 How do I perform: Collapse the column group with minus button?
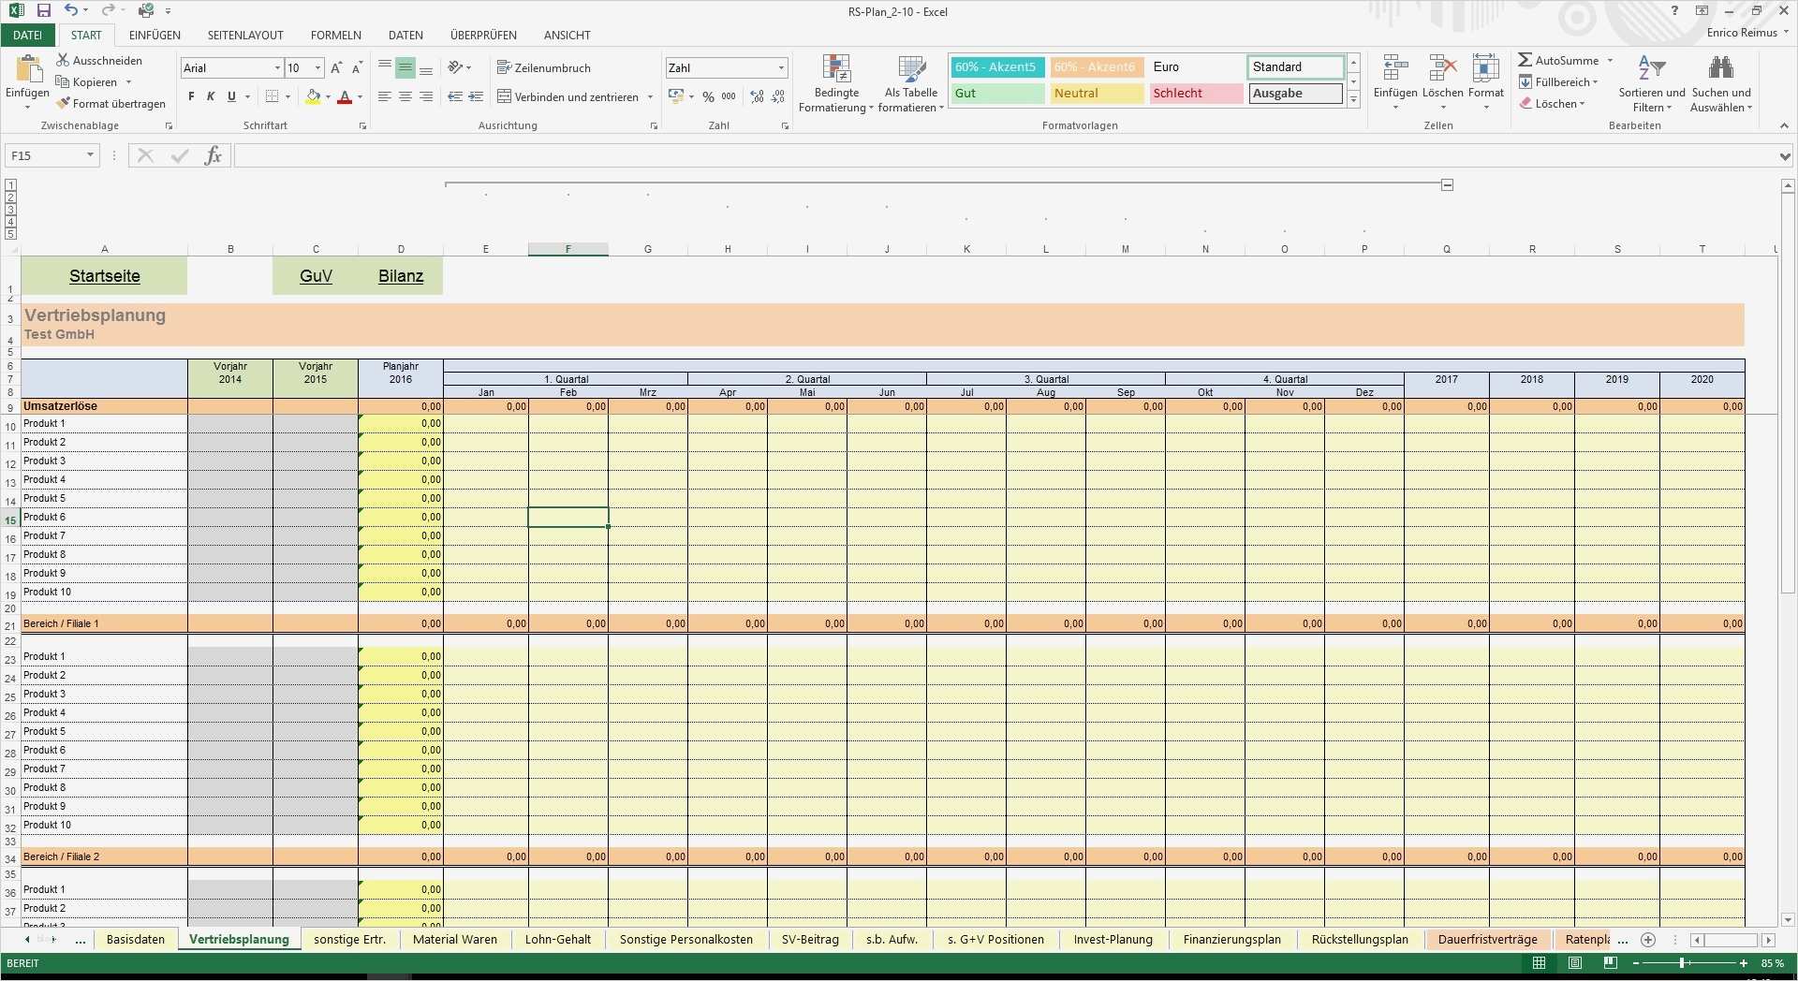pyautogui.click(x=1447, y=185)
